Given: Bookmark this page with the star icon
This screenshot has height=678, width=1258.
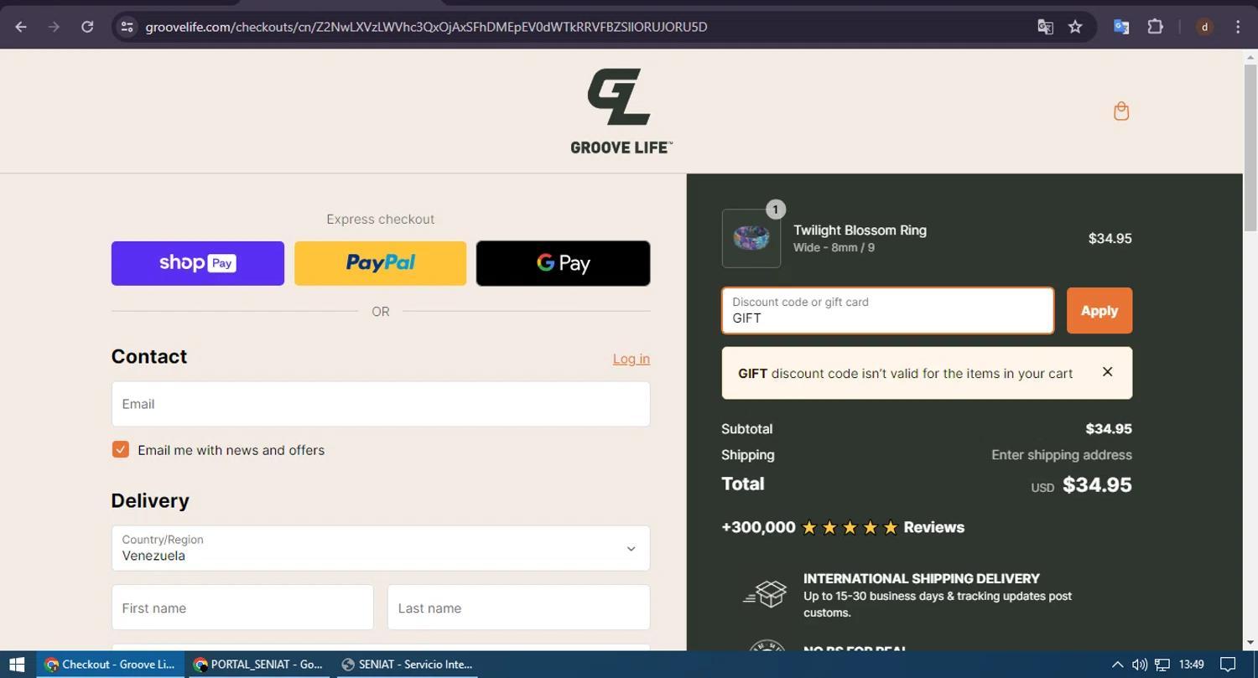Looking at the screenshot, I should [1075, 27].
